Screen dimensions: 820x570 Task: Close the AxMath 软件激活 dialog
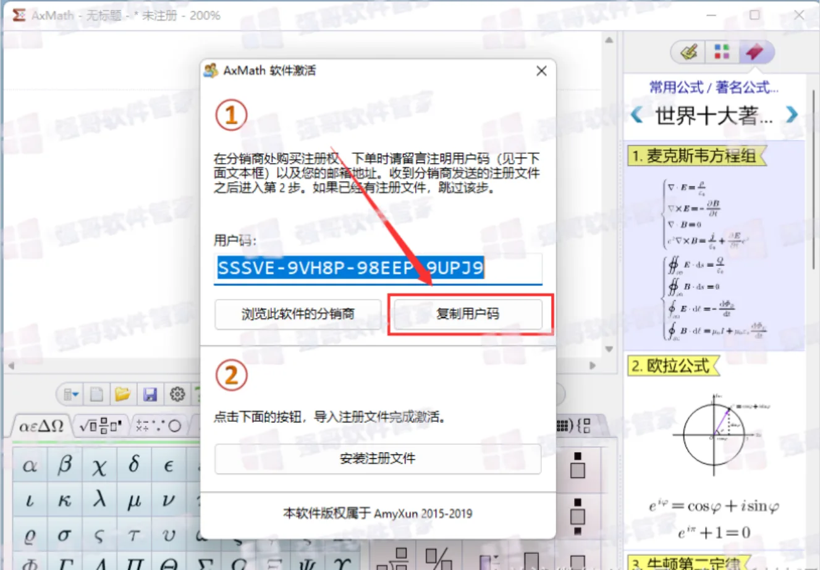click(x=541, y=71)
